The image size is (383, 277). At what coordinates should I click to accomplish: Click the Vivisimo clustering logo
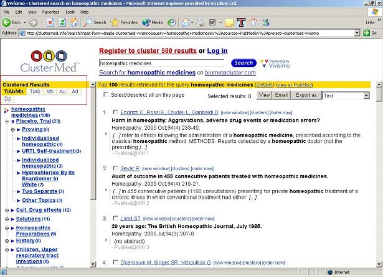click(275, 63)
